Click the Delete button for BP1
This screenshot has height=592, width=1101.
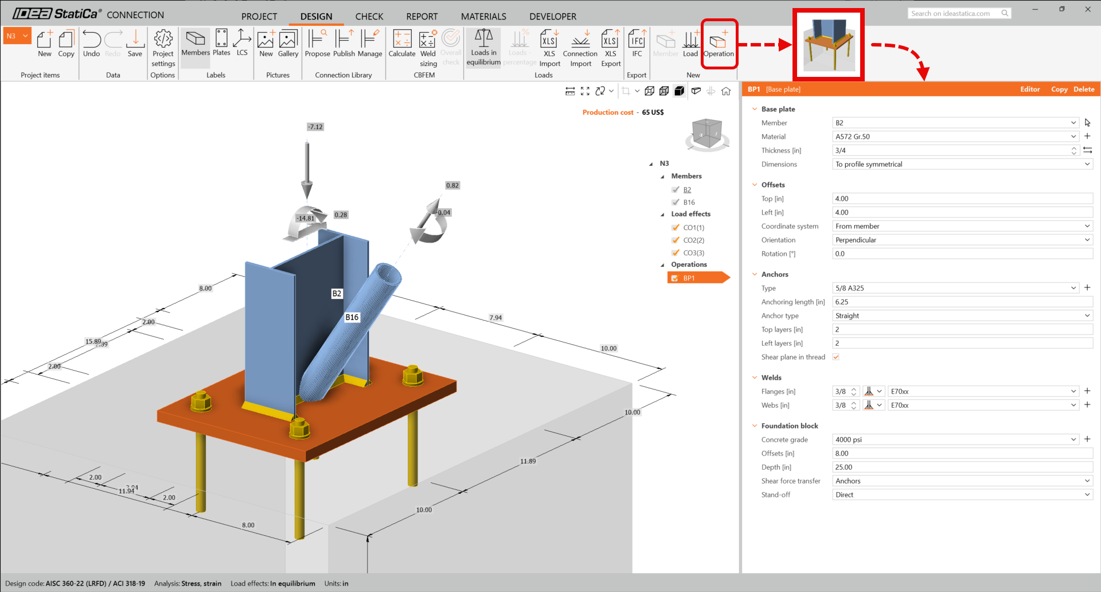pos(1083,89)
